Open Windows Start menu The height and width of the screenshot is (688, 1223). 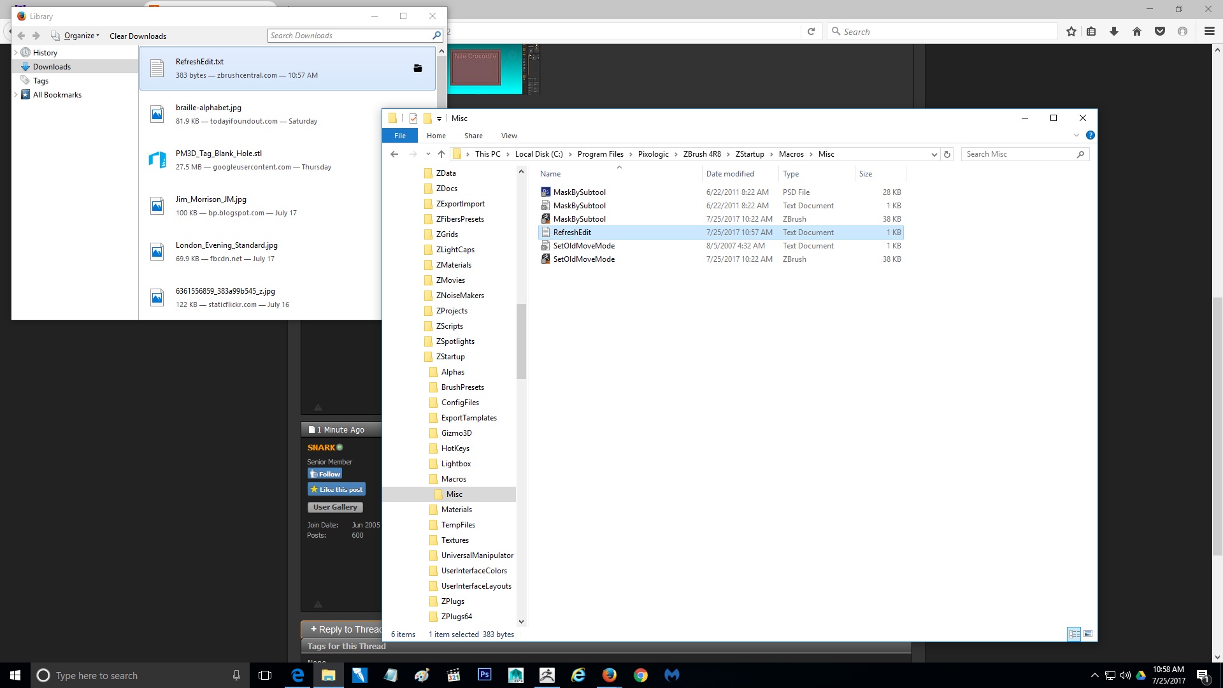point(15,675)
